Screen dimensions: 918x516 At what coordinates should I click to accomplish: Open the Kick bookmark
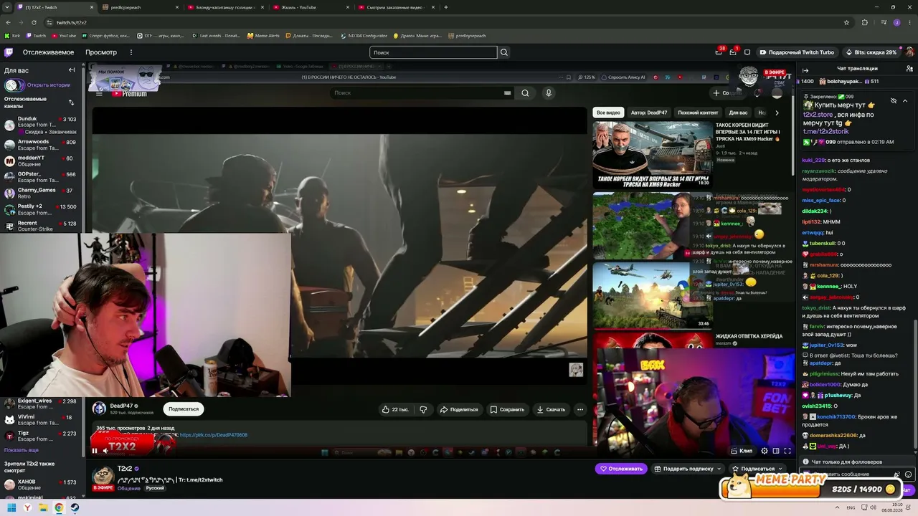coord(12,36)
